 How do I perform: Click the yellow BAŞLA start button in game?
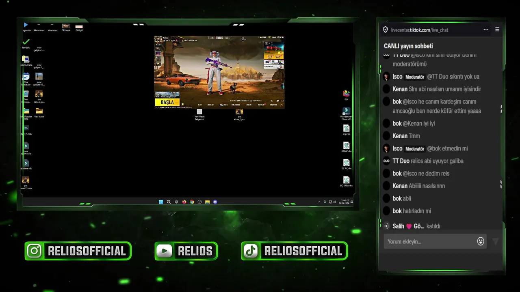coord(167,102)
